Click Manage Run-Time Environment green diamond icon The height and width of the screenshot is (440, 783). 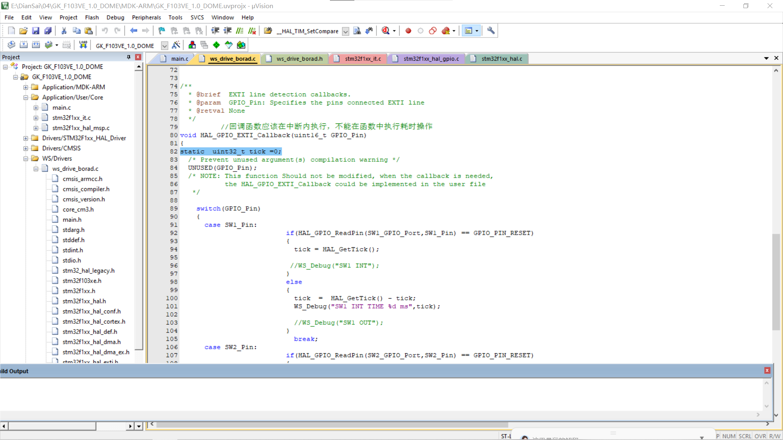(x=216, y=45)
